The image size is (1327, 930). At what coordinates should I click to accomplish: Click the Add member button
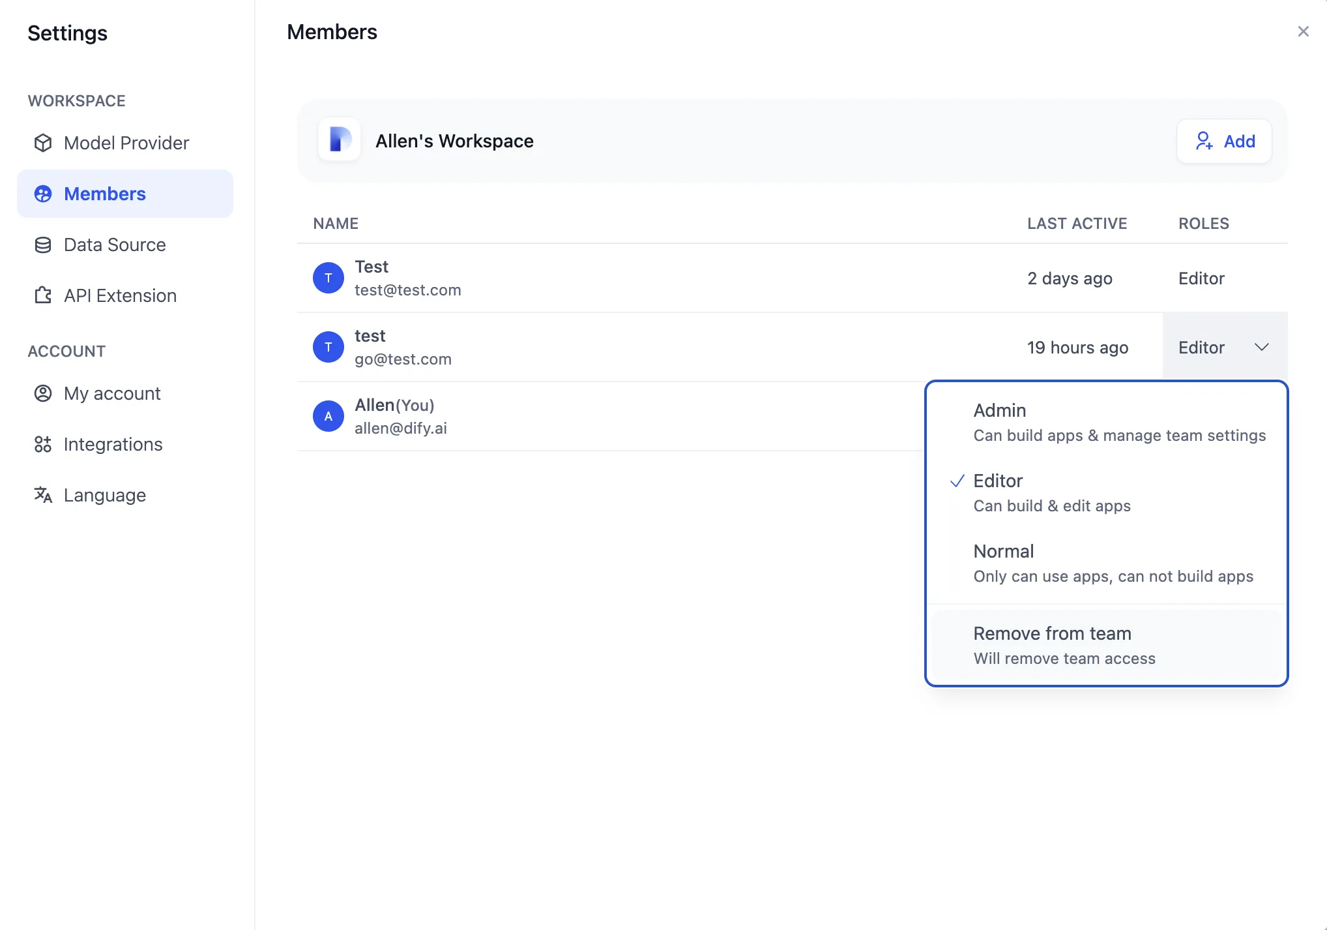1223,141
